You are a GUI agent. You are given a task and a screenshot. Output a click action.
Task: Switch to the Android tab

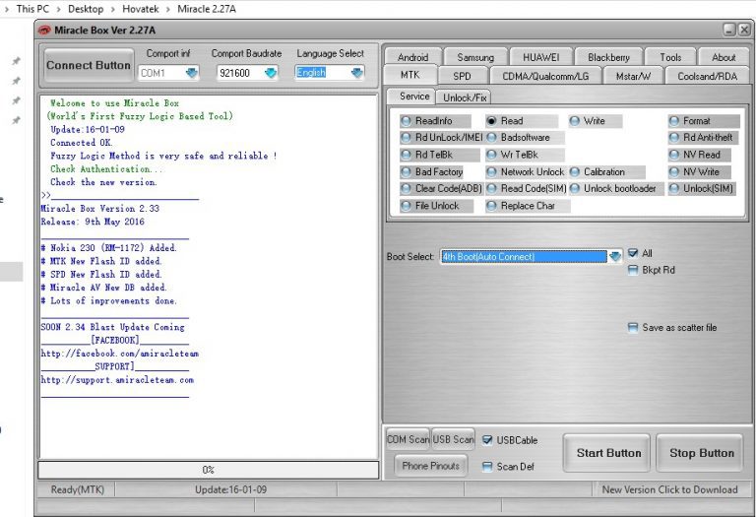pyautogui.click(x=412, y=57)
